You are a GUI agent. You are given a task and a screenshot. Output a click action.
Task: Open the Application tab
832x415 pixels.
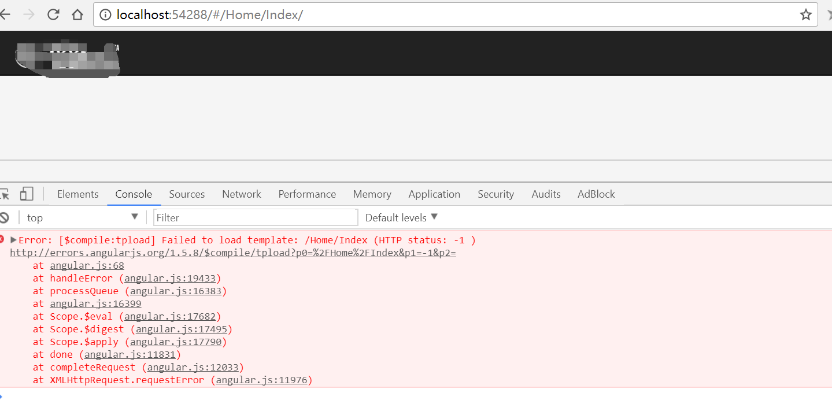(x=434, y=194)
